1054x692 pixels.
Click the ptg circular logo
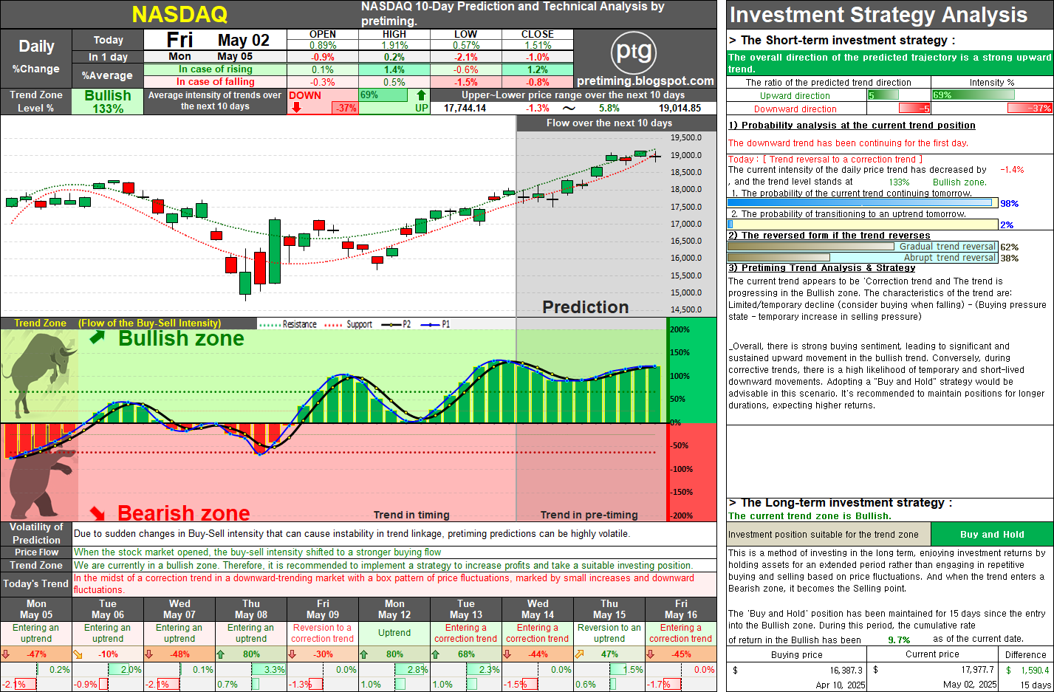634,52
